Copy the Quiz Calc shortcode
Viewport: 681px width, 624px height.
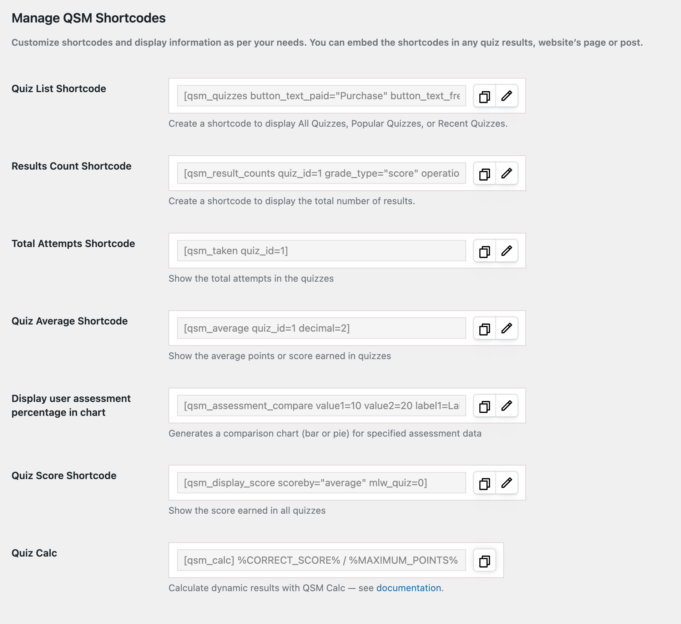tap(484, 560)
